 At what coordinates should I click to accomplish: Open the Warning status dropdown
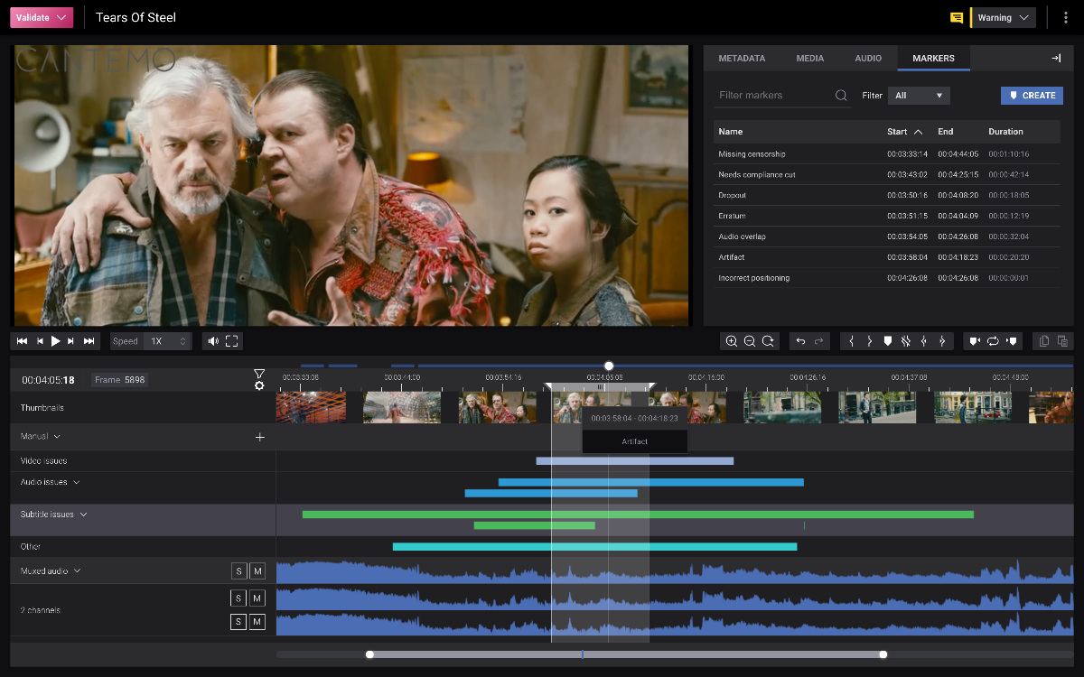pyautogui.click(x=1004, y=17)
